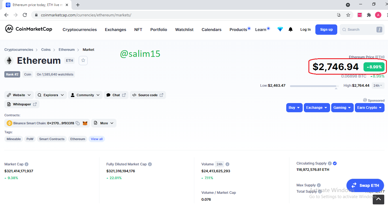Viewport: 388px width, 209px height.
Task: Click View all tags
Action: point(97,139)
